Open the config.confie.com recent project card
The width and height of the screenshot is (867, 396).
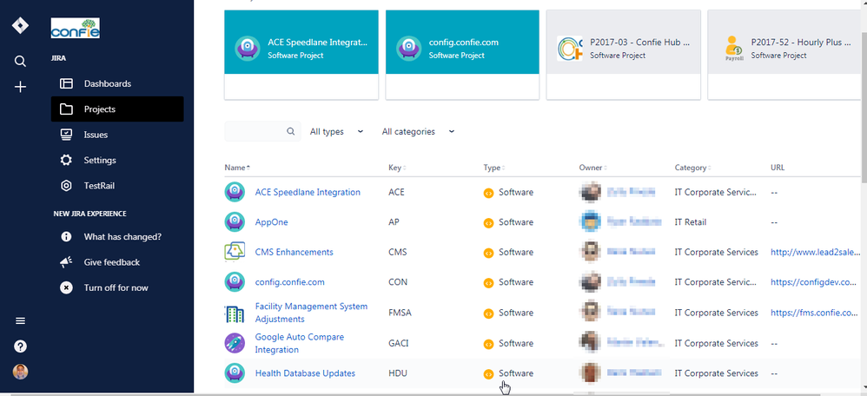tap(462, 55)
